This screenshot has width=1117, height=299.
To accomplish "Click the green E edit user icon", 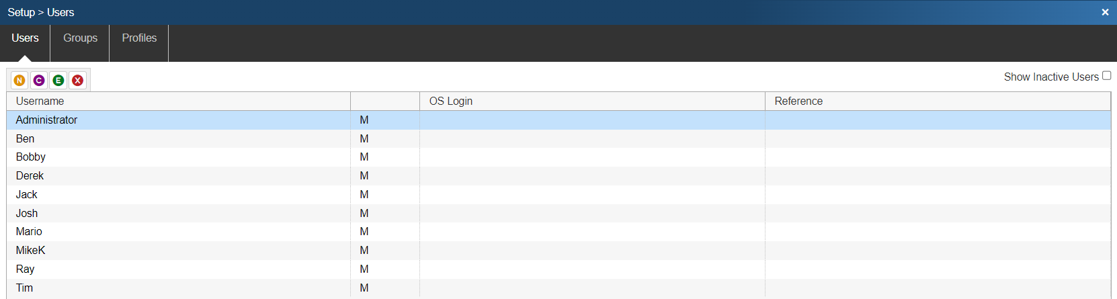I will point(58,81).
